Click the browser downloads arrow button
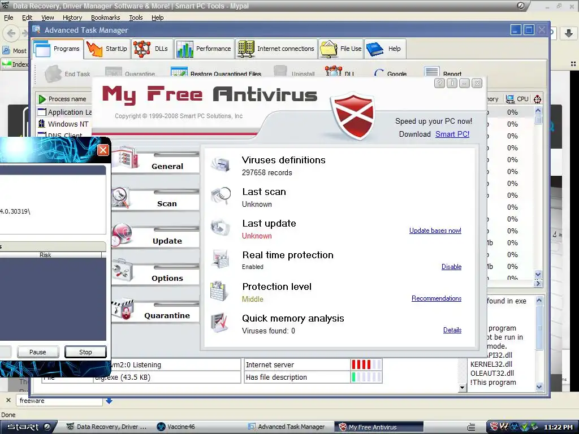This screenshot has height=434, width=579. [x=569, y=33]
